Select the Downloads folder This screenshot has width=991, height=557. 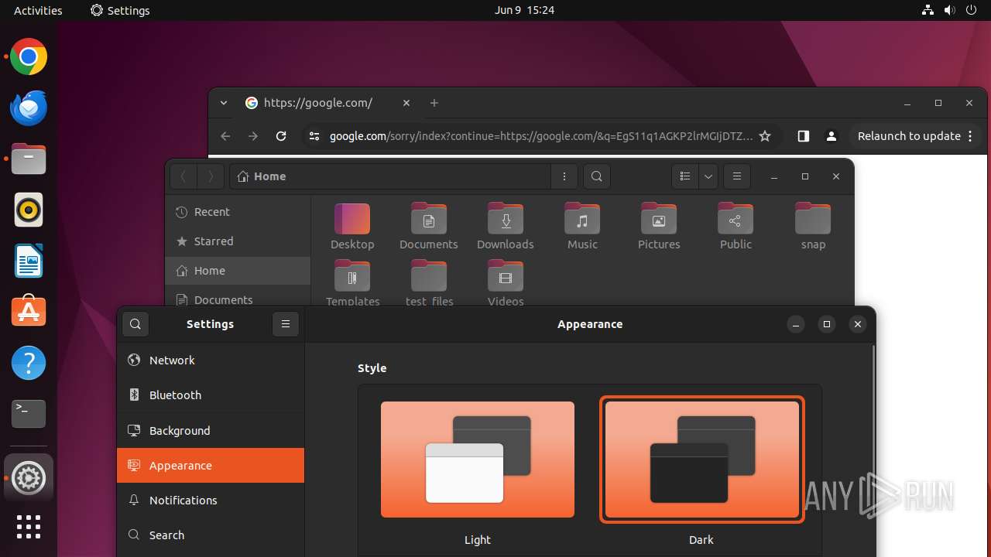(506, 226)
